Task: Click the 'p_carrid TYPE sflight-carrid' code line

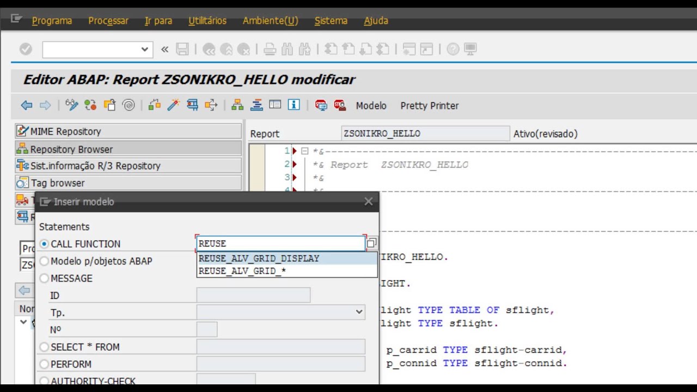Action: tap(476, 350)
